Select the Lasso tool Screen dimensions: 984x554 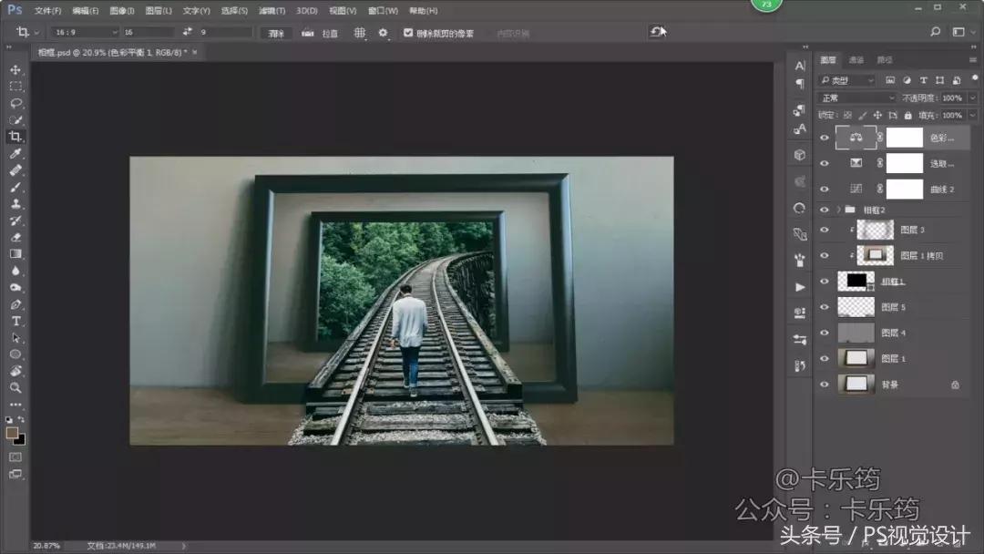click(14, 104)
